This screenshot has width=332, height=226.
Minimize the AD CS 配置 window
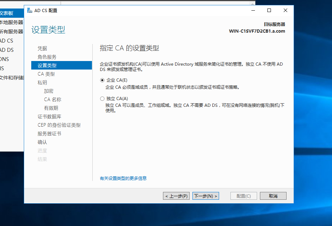click(253, 10)
